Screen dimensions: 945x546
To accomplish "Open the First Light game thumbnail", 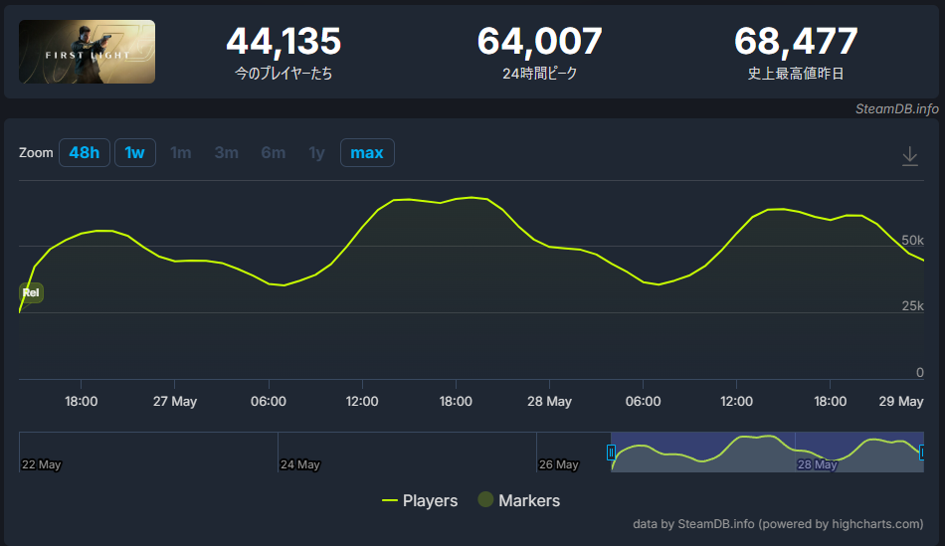I will [x=87, y=52].
